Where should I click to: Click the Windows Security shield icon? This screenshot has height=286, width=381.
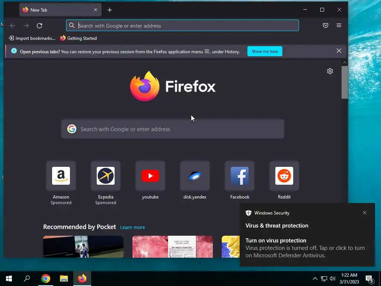[248, 213]
